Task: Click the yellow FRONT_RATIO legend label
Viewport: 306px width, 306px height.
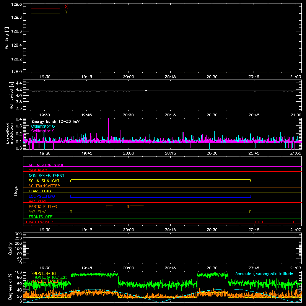Action: pos(44,273)
